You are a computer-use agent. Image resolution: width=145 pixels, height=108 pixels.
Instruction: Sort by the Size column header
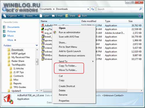[x=130, y=21]
